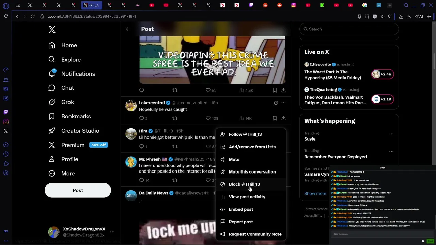Repost Lakercentral's post

[x=175, y=118]
